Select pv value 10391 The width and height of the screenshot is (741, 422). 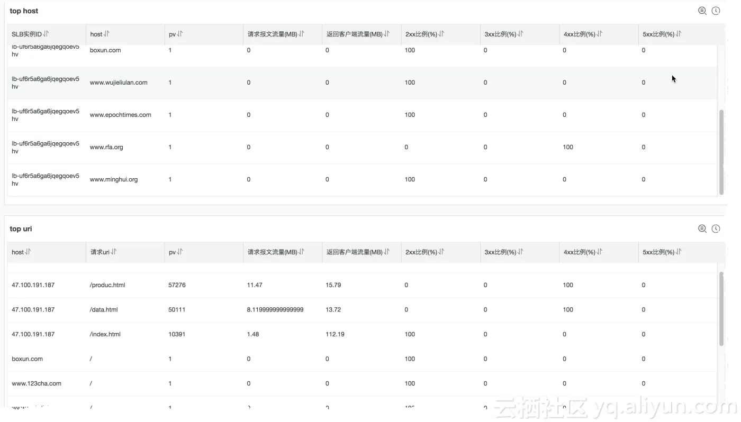(x=177, y=334)
